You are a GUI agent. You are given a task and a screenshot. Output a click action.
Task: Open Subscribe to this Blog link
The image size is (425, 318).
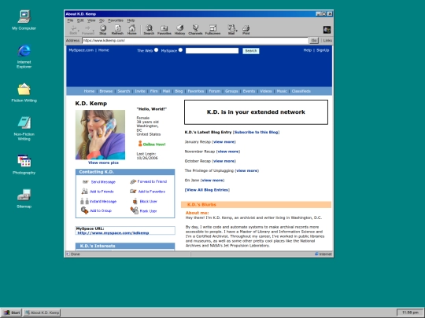256,132
